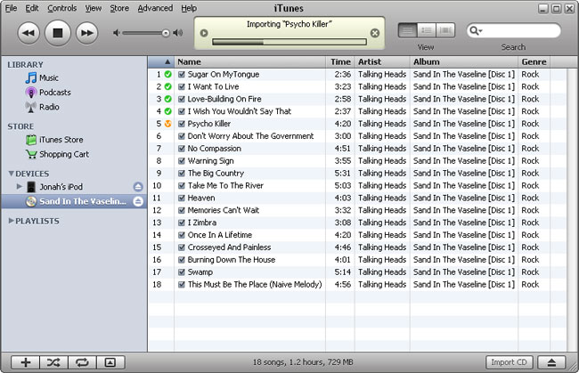Click the volume slider knob
Viewport: 579px width, 373px height.
(x=166, y=33)
